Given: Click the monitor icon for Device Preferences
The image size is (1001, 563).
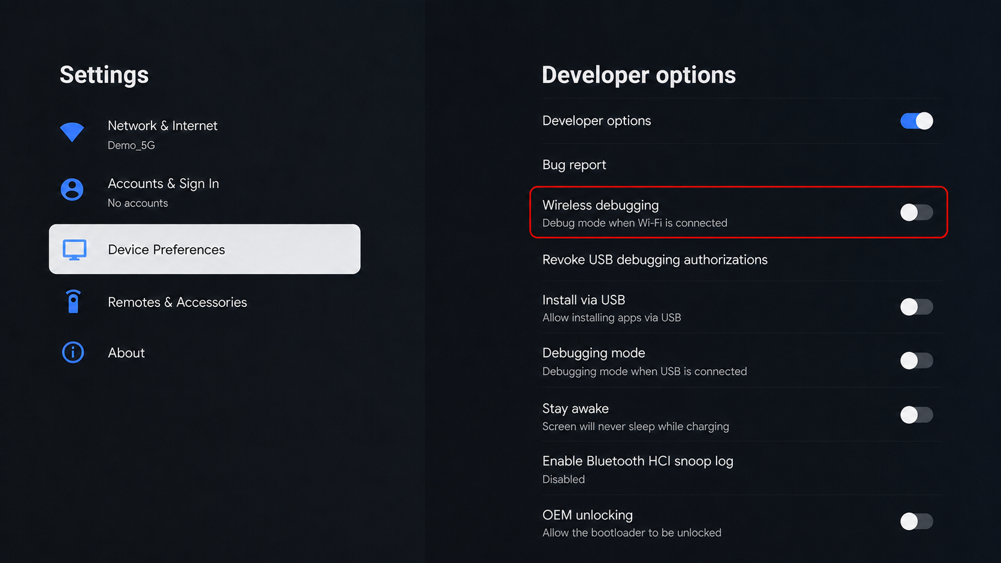Looking at the screenshot, I should [74, 250].
